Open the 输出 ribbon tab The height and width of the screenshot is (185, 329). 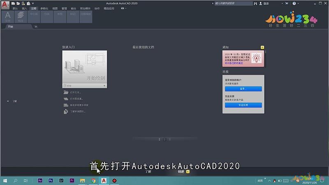pos(73,8)
